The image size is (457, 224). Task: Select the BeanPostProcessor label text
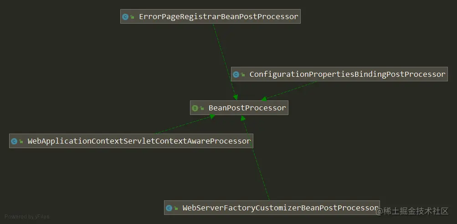[247, 108]
